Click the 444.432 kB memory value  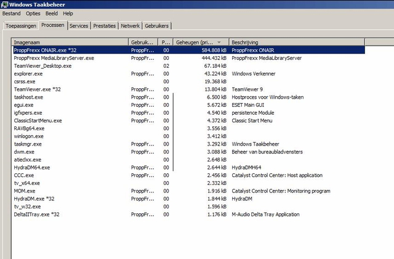214,58
